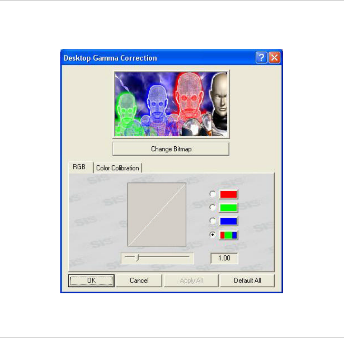This screenshot has width=344, height=338.
Task: Click the blue color swatch
Action: coord(228,221)
